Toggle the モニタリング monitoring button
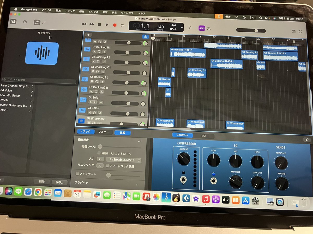The width and height of the screenshot is (313, 234). click(100, 165)
